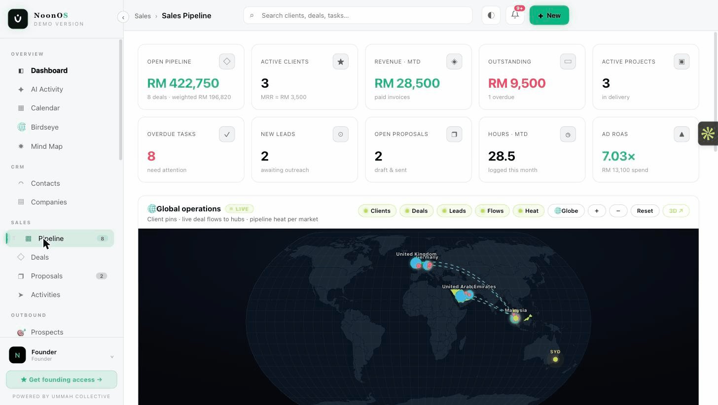
Task: Open the Calendar sidebar item
Action: (61, 108)
